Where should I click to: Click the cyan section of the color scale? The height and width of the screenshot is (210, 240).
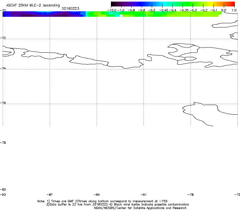(164, 4)
